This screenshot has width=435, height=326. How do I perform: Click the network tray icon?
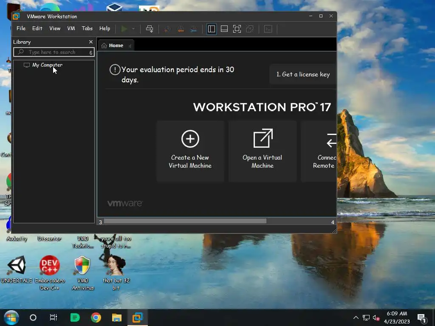point(366,318)
